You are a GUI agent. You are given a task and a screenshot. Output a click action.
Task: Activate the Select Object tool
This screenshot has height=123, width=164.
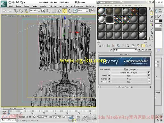(43, 11)
